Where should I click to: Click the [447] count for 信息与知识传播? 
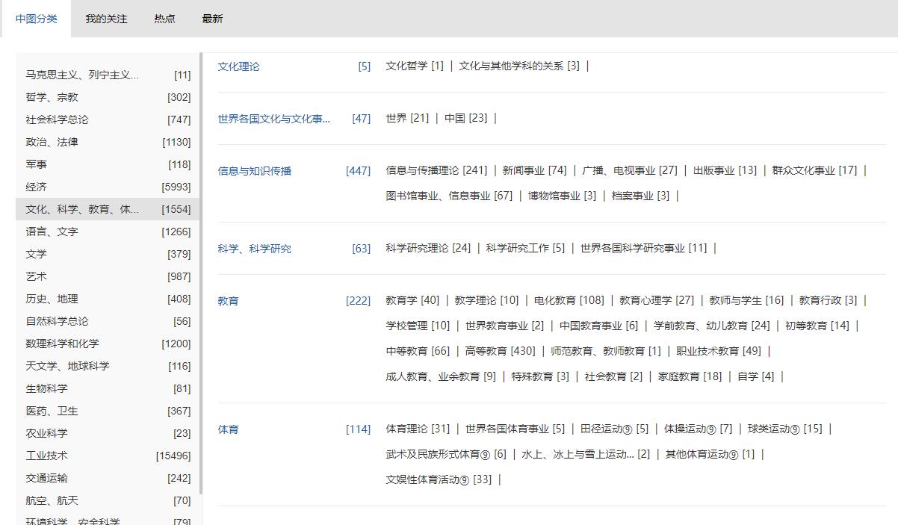click(359, 170)
